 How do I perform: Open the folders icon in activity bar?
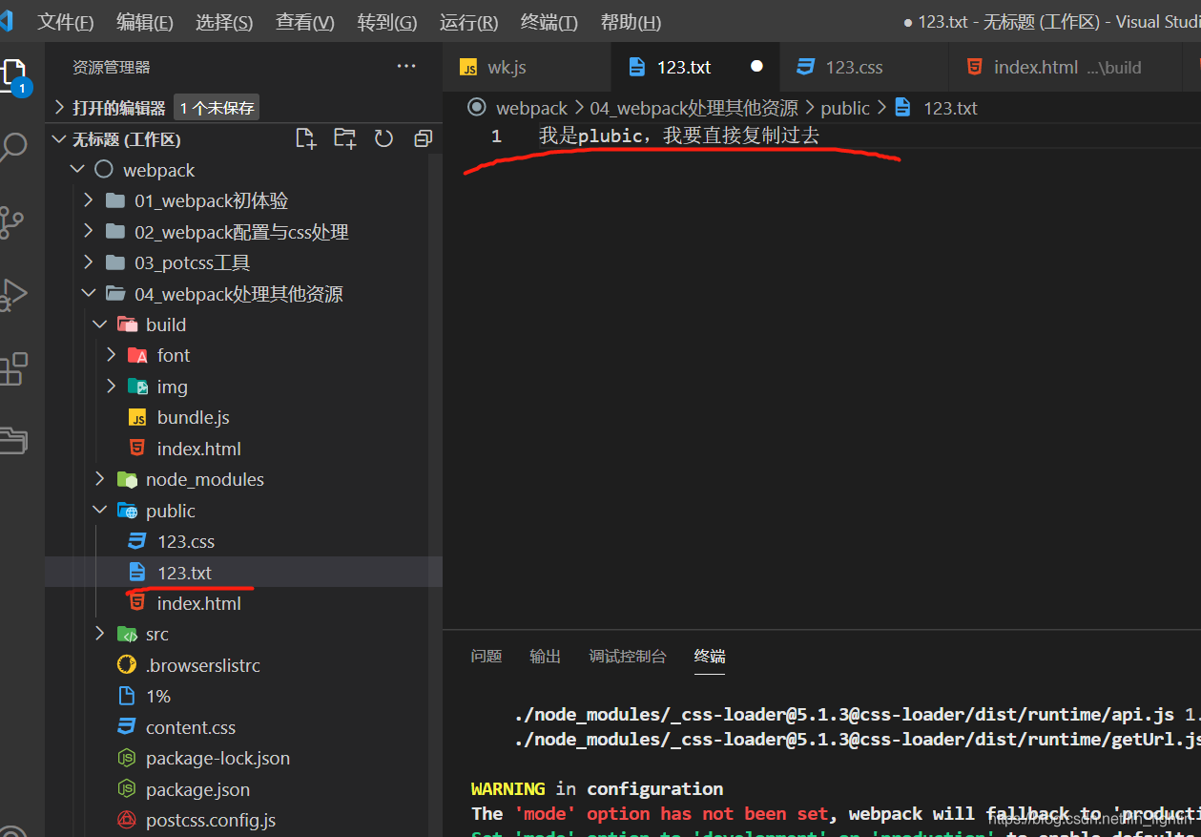(13, 440)
